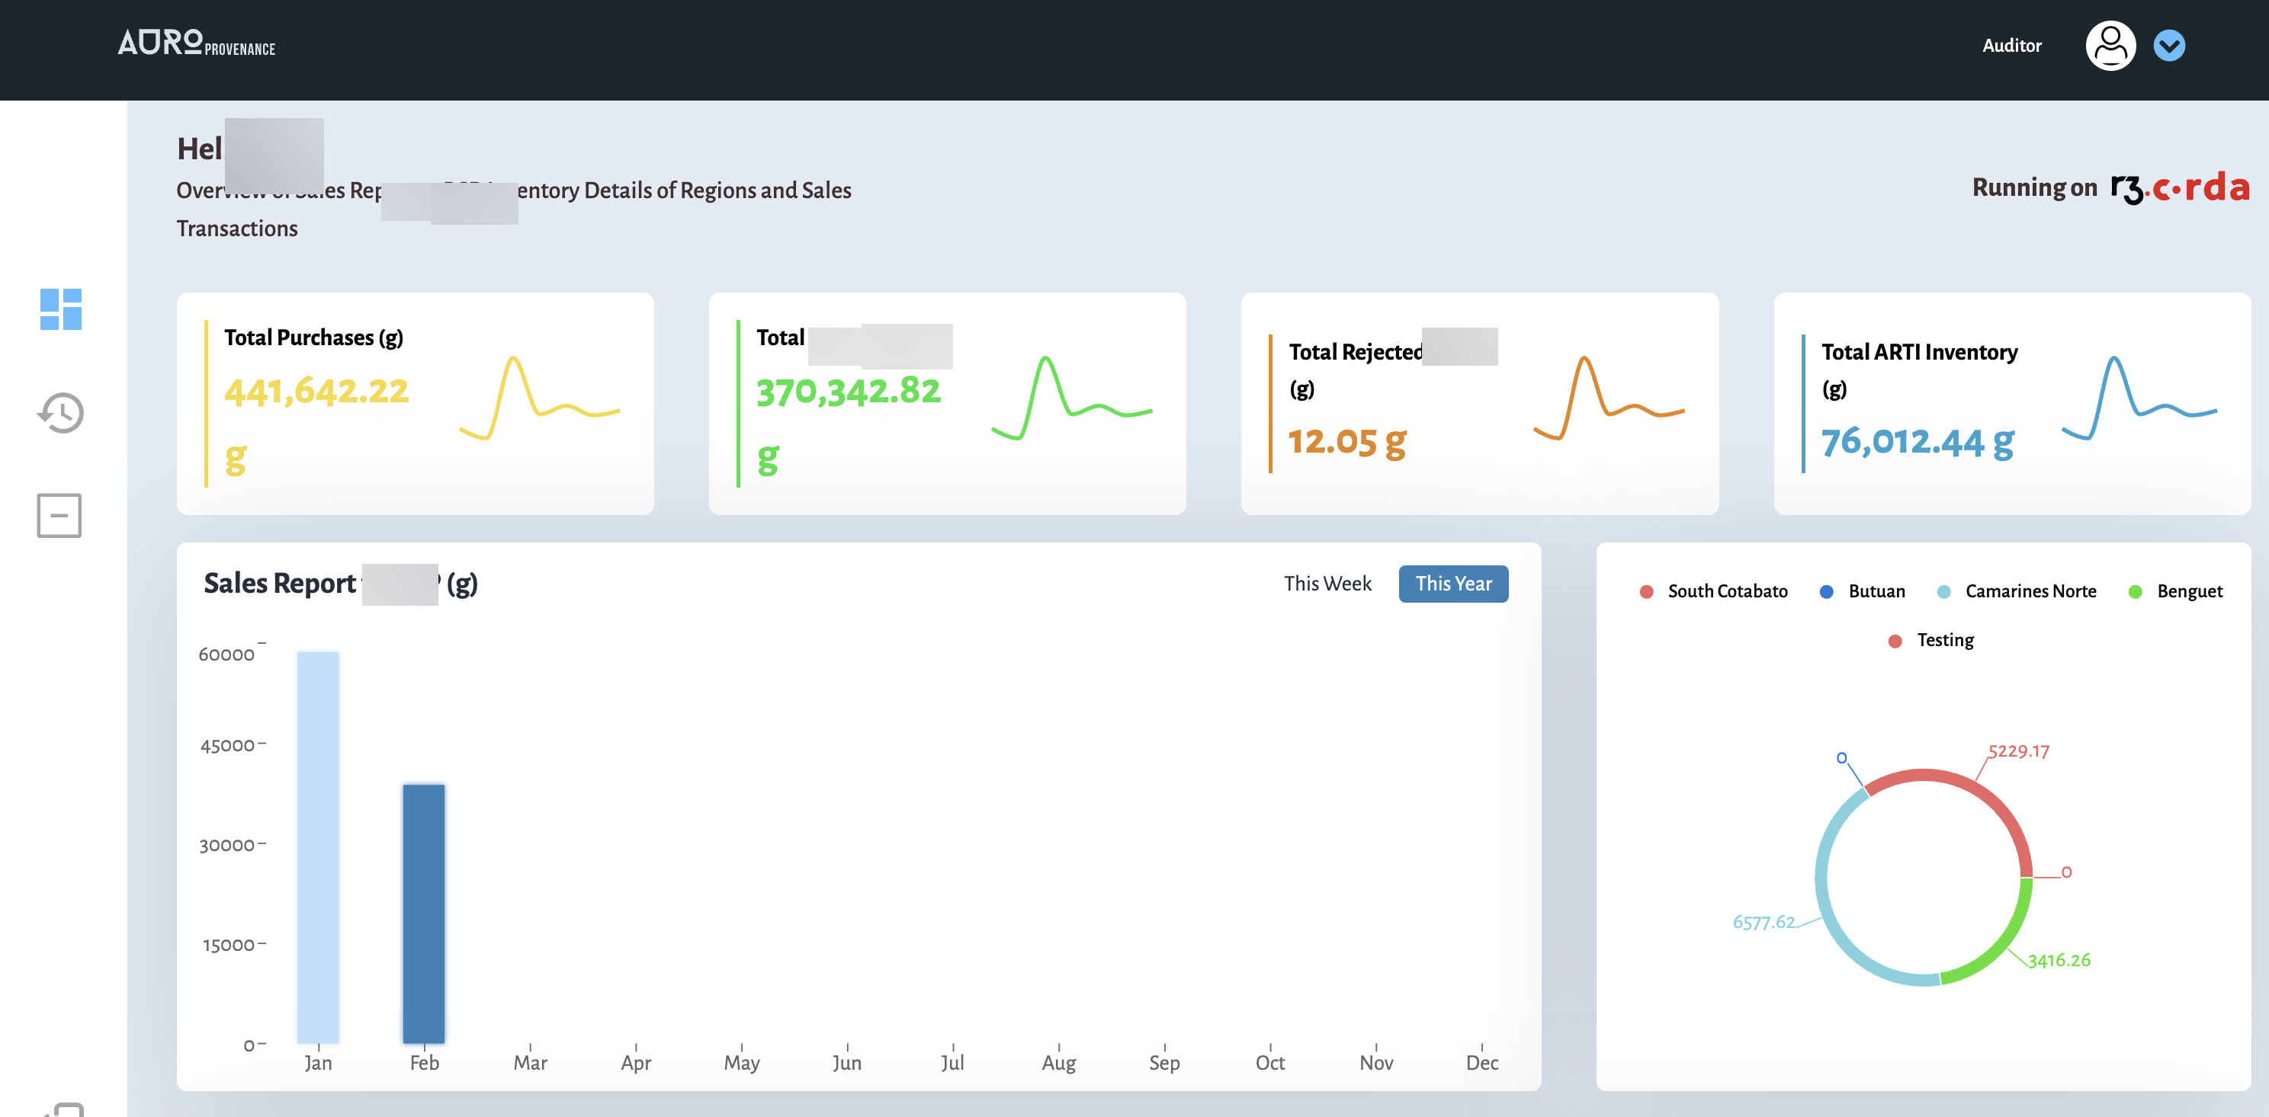Screen dimensions: 2269x1117
Task: Switch to the This Week view
Action: coord(1327,583)
